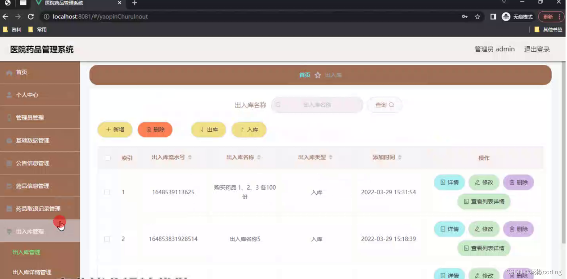Open 个人中心 sidebar menu
Screen dimensions: 567x279
pos(40,95)
